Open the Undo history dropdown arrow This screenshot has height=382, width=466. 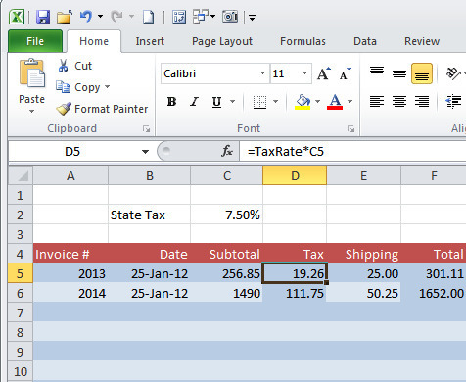tap(100, 17)
